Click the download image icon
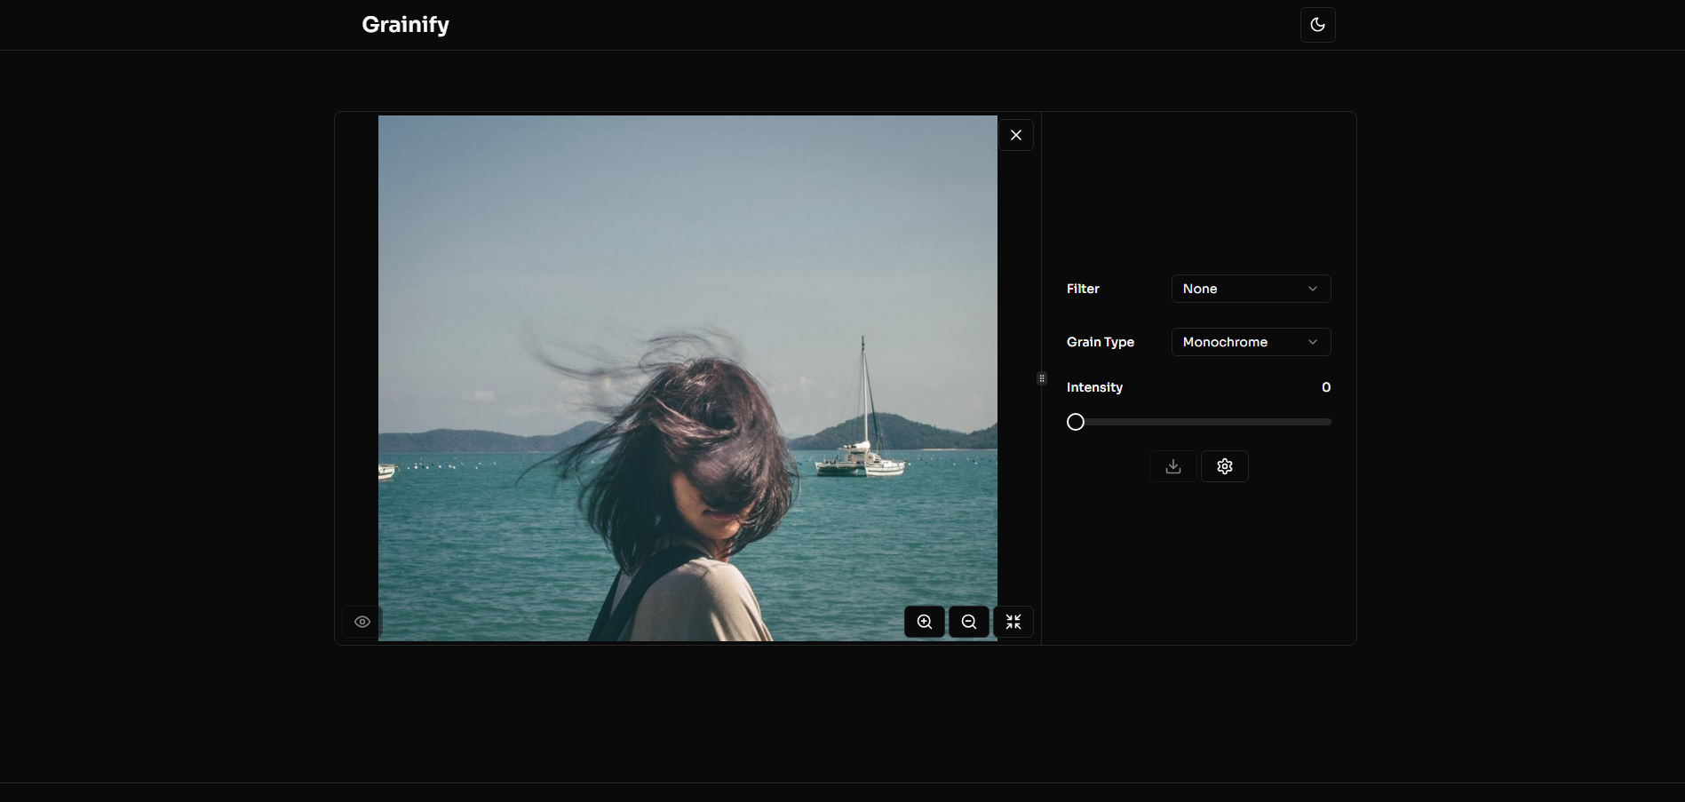1685x802 pixels. pos(1173,466)
